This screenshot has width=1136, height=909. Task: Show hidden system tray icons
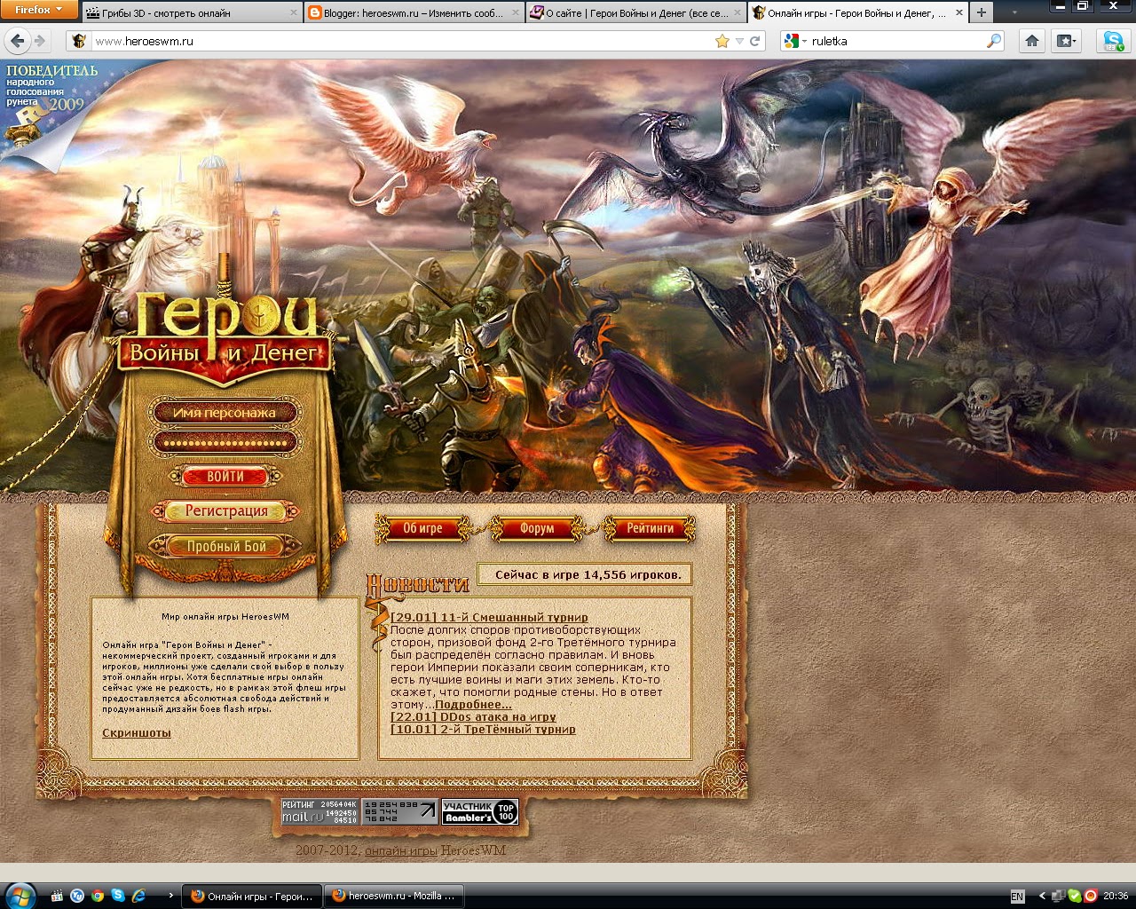[1042, 896]
